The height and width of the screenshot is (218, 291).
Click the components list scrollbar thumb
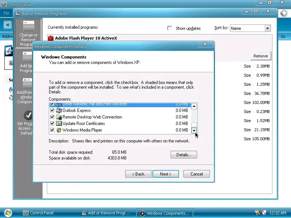[x=194, y=125]
